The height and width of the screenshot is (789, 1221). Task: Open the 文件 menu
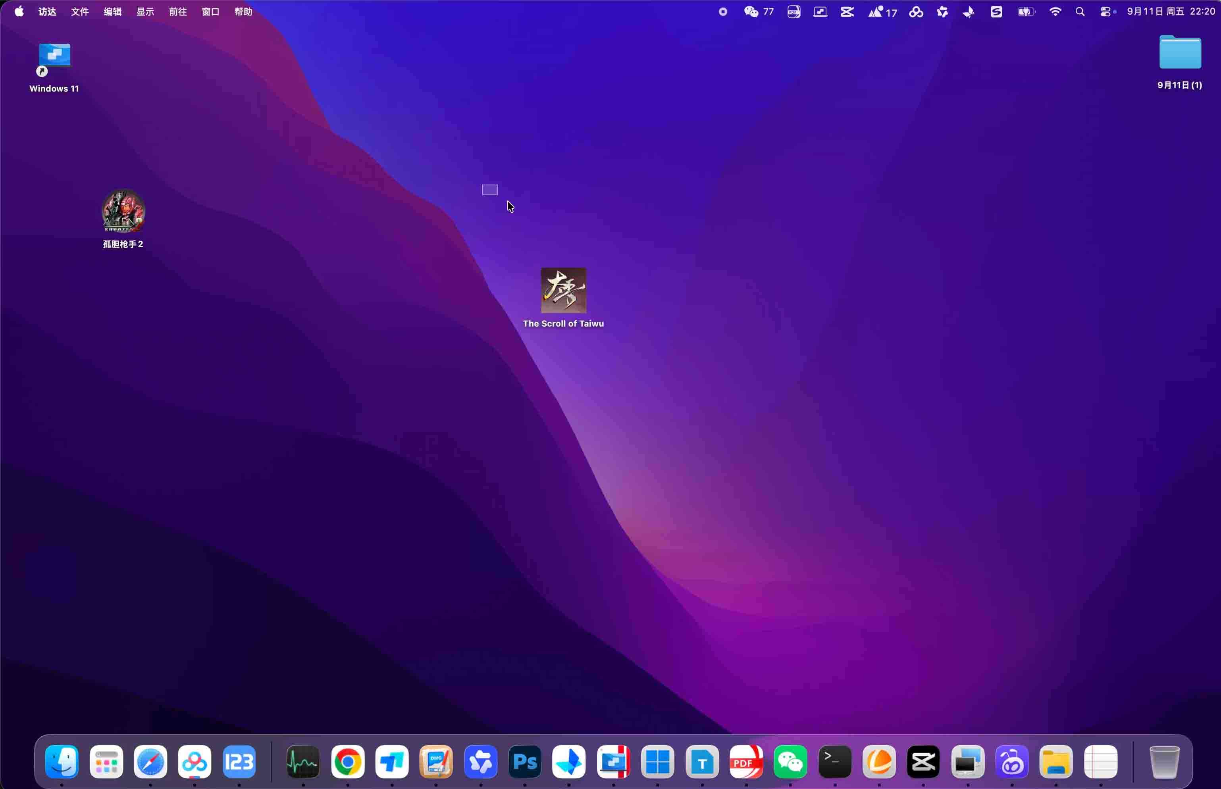[x=80, y=11]
